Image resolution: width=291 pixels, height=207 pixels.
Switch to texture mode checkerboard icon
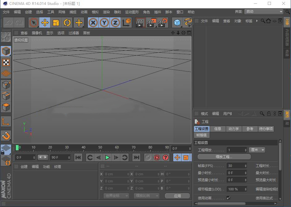[x=6, y=63]
